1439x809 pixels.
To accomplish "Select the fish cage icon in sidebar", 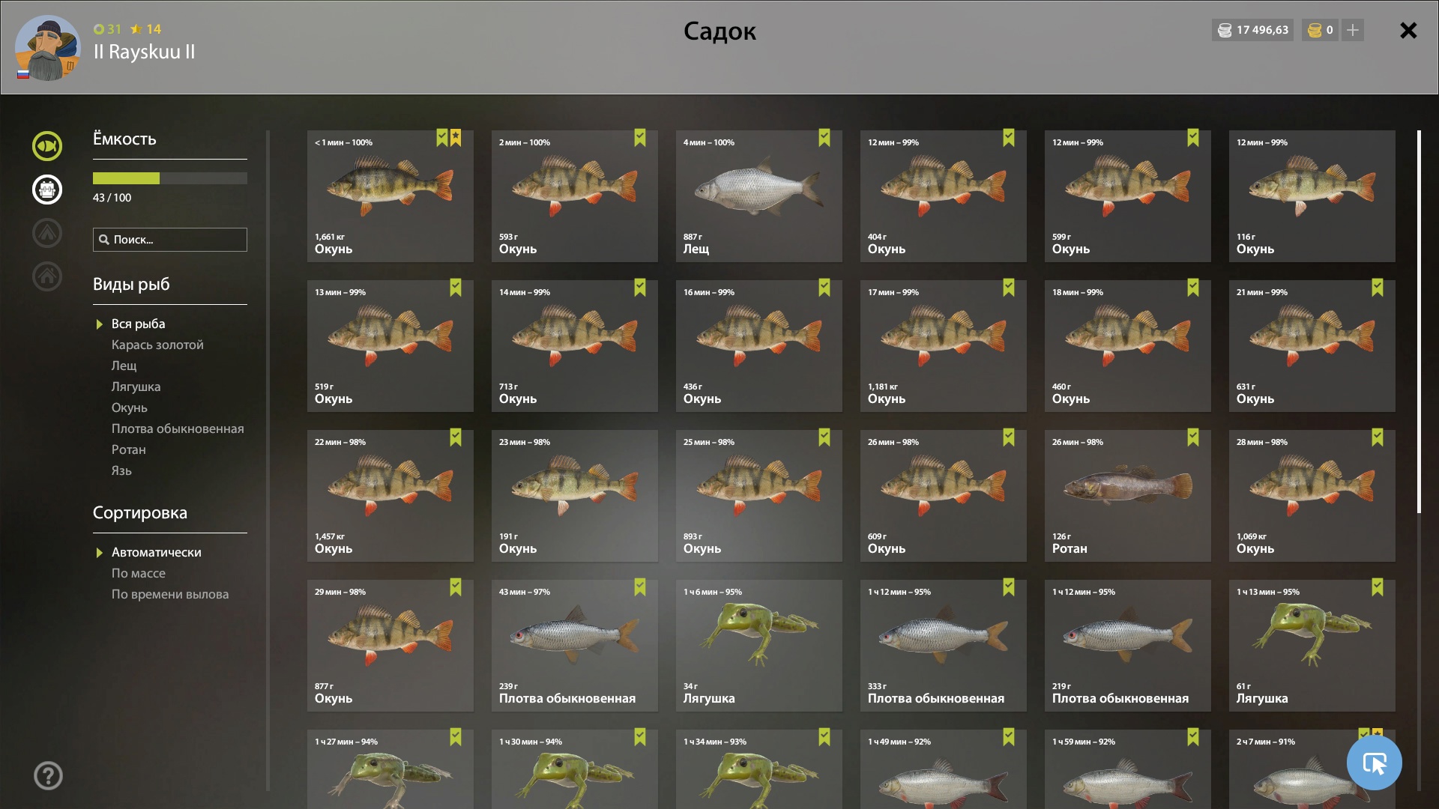I will 46,190.
